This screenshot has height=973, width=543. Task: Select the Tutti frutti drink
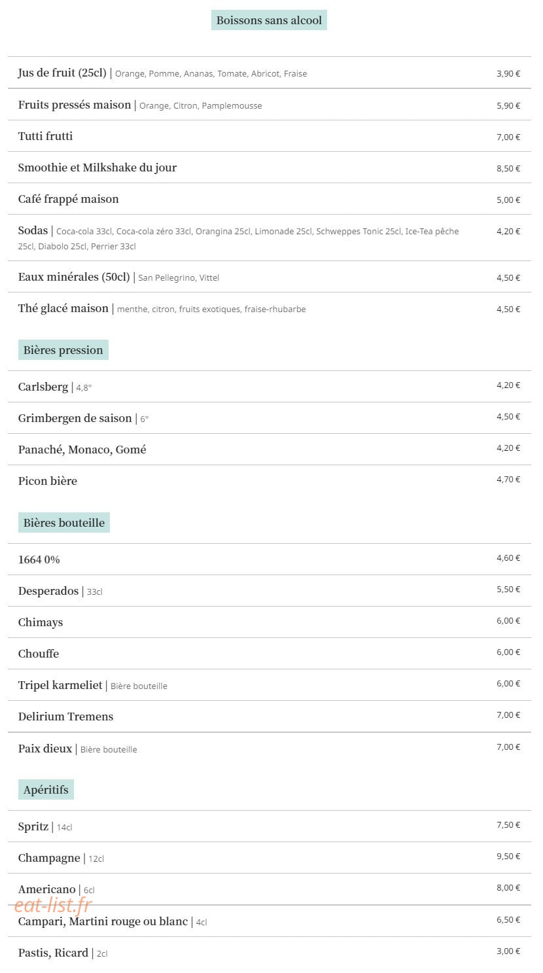(x=270, y=136)
